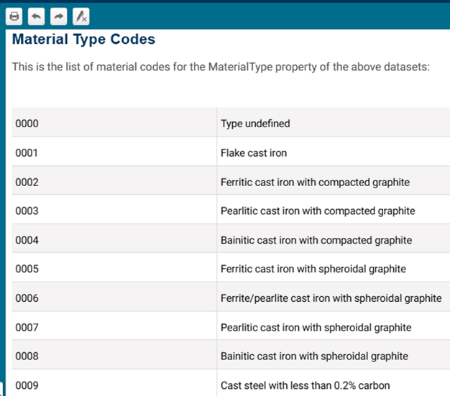Click the code 0002 cell
Viewport: 450px width, 396px height.
[x=27, y=182]
